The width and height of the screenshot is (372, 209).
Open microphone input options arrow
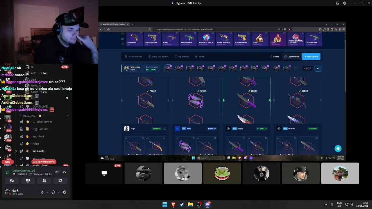(47, 192)
